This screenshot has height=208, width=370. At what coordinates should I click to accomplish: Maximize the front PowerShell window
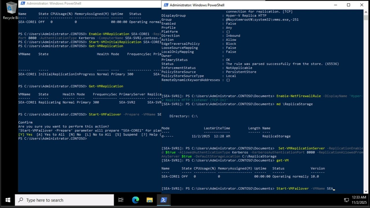[x=349, y=5]
